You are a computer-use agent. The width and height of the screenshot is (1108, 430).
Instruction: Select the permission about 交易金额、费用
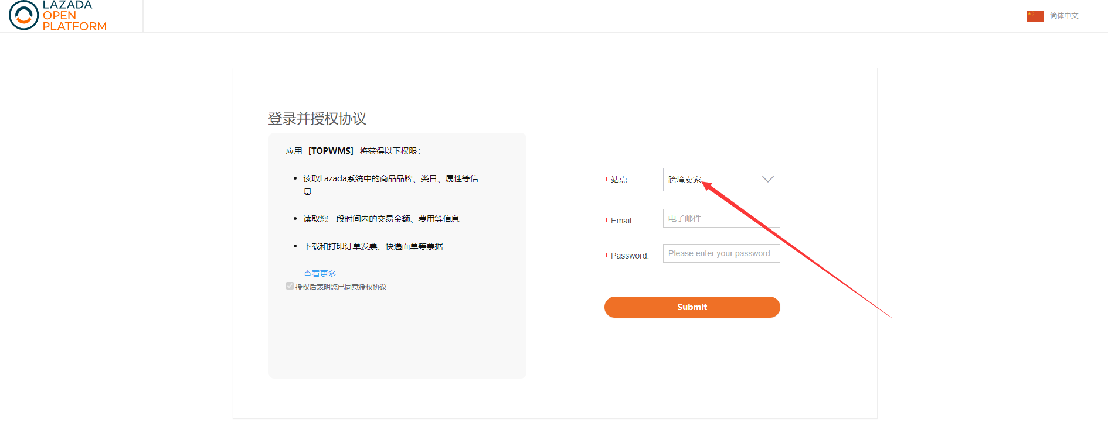click(380, 219)
